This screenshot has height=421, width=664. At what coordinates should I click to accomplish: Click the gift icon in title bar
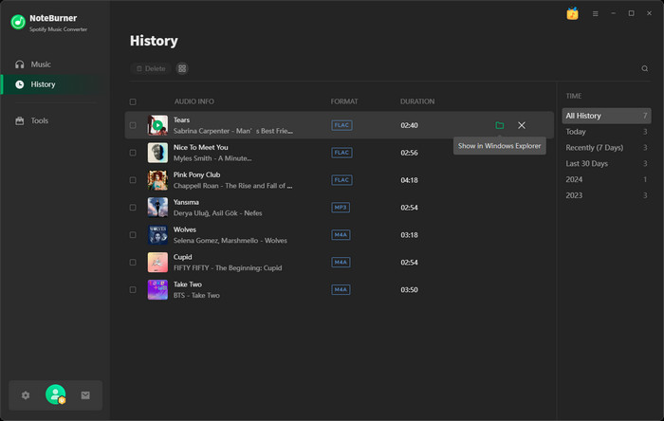572,13
